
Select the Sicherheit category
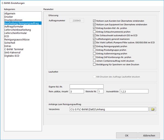(x=10, y=43)
